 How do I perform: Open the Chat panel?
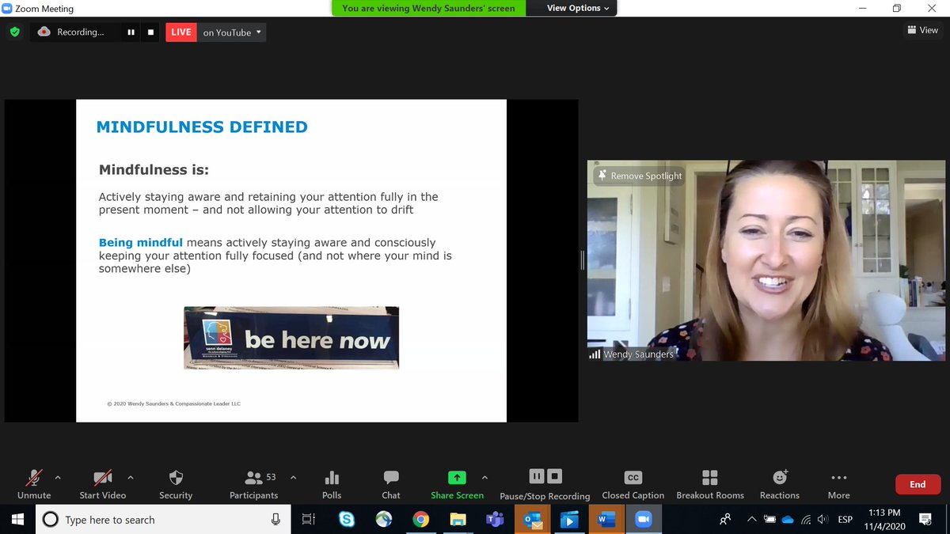click(x=391, y=484)
